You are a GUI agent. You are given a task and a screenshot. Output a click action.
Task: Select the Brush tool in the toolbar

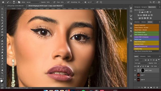[2, 38]
